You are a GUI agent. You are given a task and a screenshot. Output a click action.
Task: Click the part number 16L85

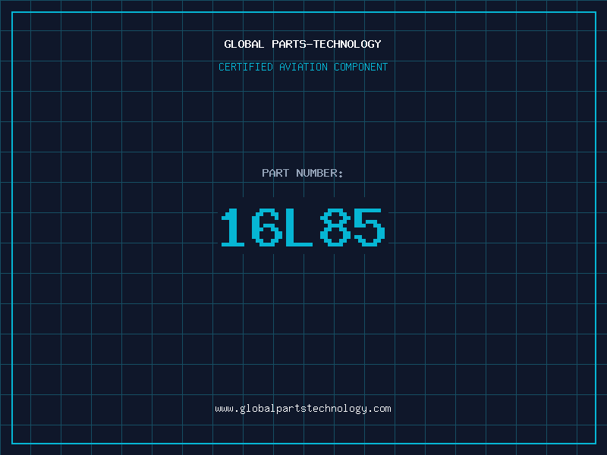point(303,227)
